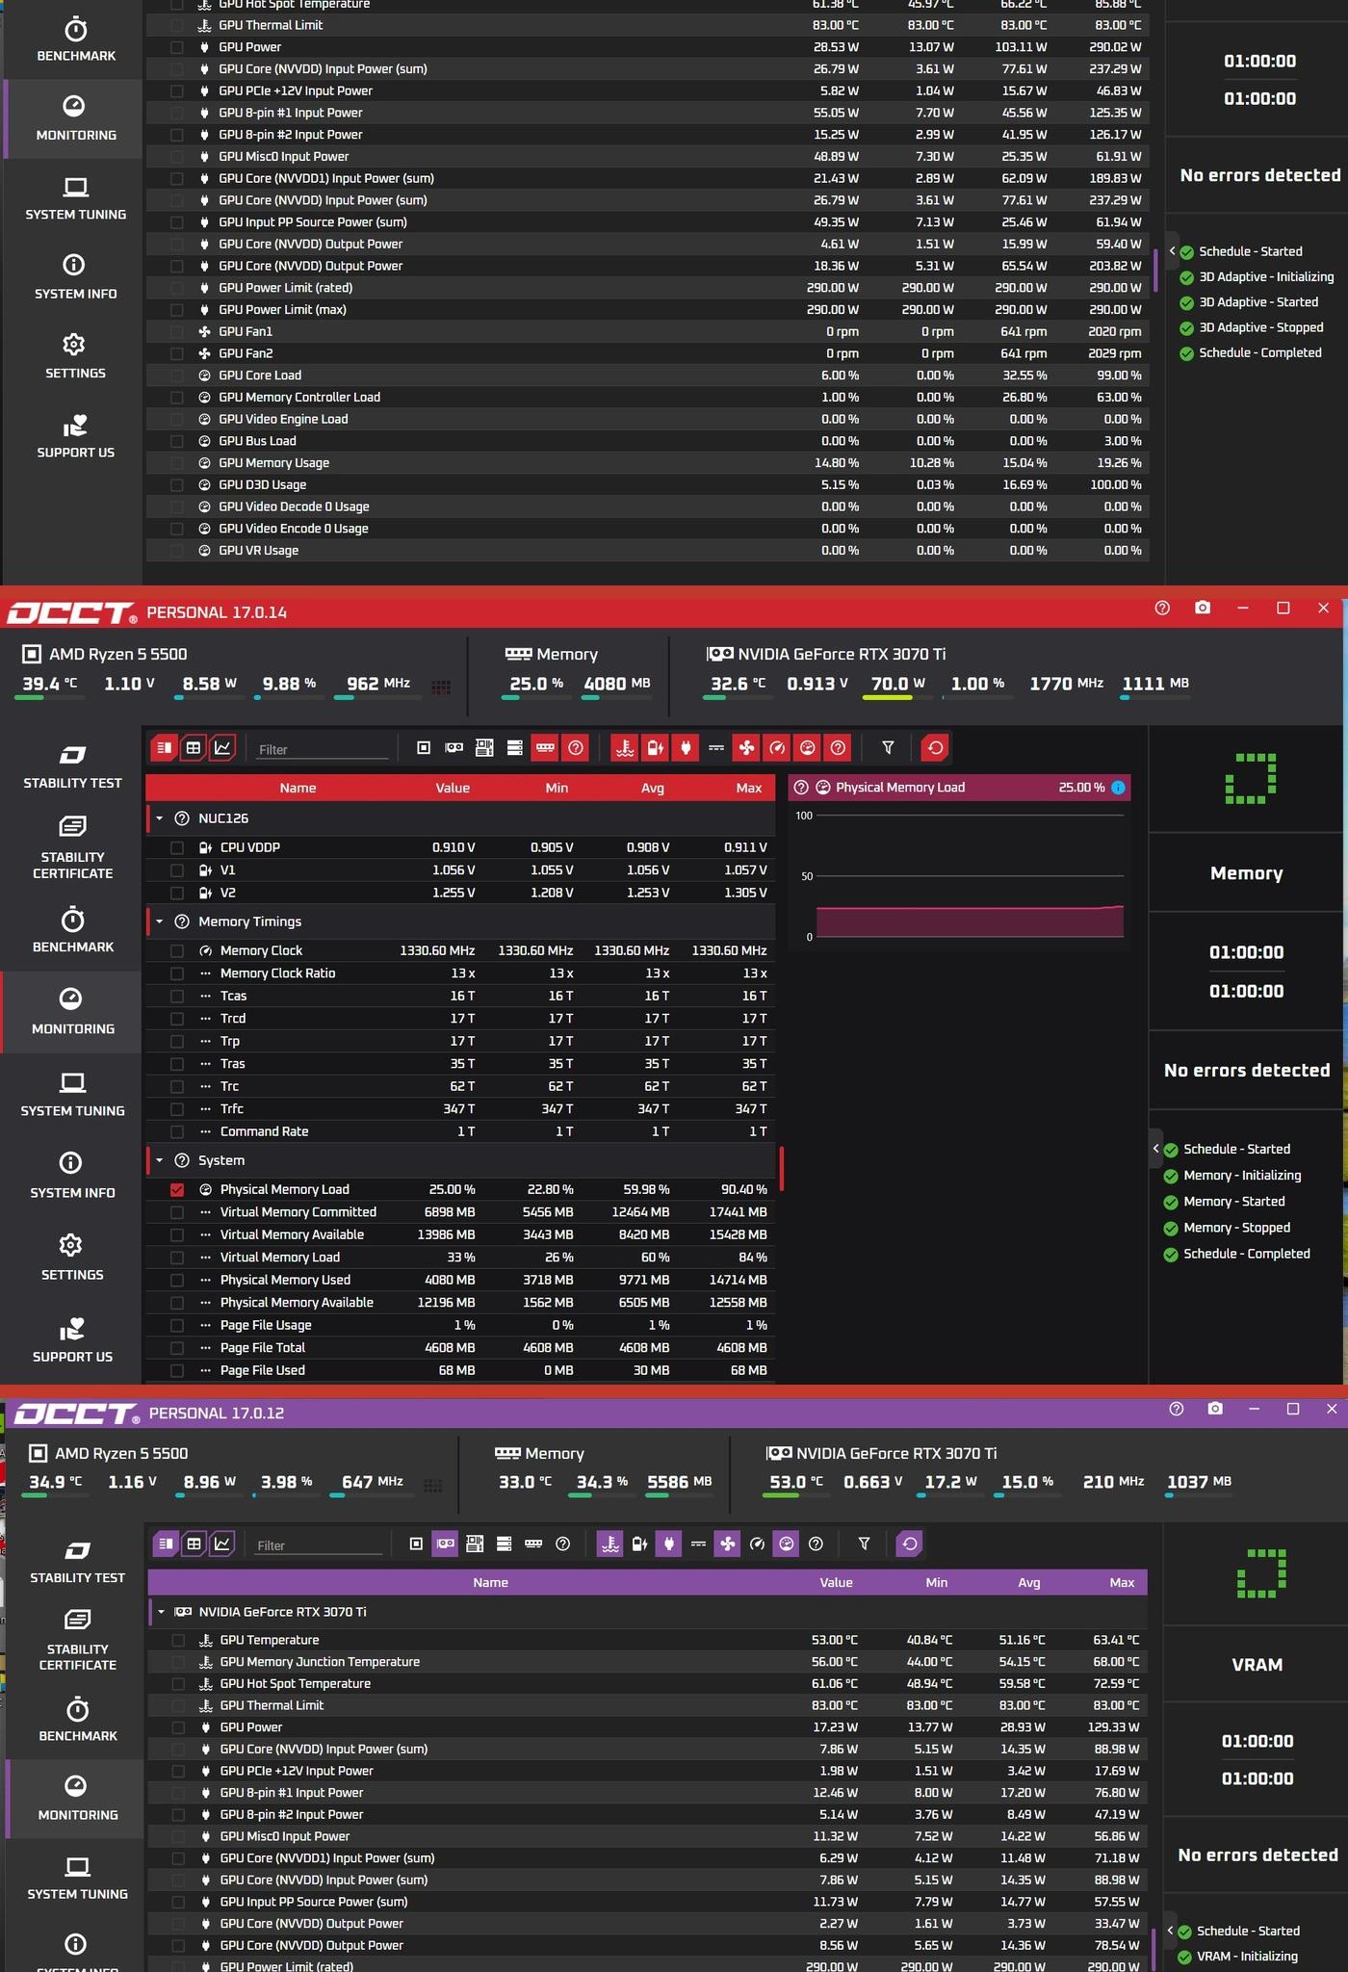This screenshot has width=1348, height=1972.
Task: Click info icon on Physical Memory Load graph
Action: tap(1118, 788)
